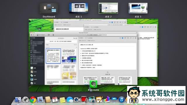Launch Google Chrome from the Dock
187x105 pixels.
(33, 99)
